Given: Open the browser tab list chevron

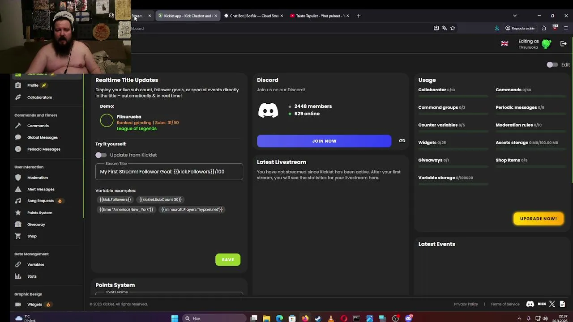Looking at the screenshot, I should point(515,16).
